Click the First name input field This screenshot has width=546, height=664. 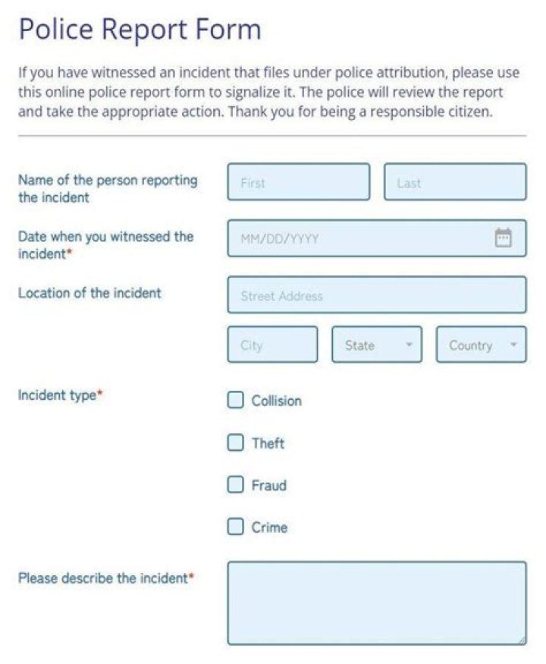tap(298, 183)
